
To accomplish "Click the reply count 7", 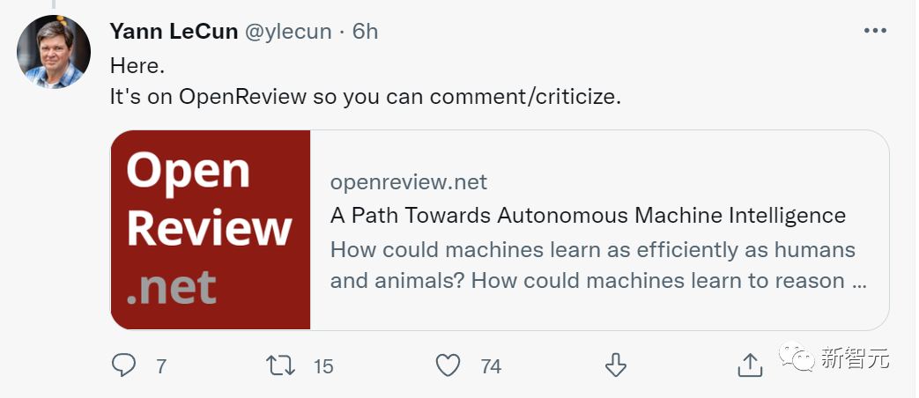I will [x=161, y=366].
